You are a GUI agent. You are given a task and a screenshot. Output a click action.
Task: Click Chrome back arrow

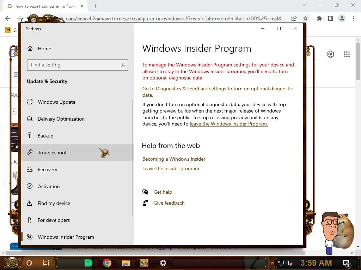[x=8, y=18]
